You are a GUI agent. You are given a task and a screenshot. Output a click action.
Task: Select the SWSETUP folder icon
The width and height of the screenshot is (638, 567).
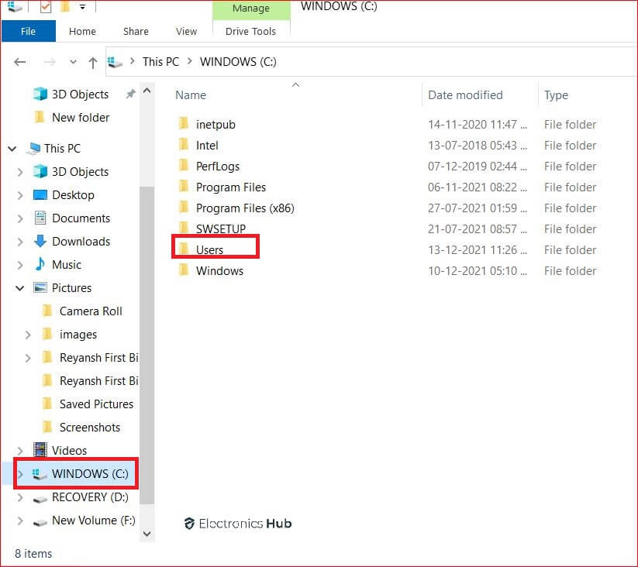click(184, 228)
